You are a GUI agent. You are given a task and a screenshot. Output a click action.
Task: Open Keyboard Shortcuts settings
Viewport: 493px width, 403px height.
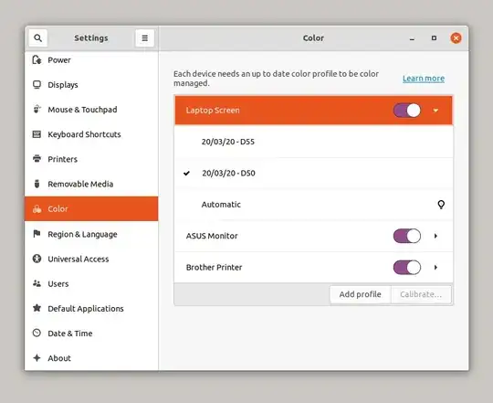coord(91,134)
